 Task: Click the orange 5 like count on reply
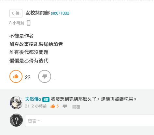click(57, 106)
